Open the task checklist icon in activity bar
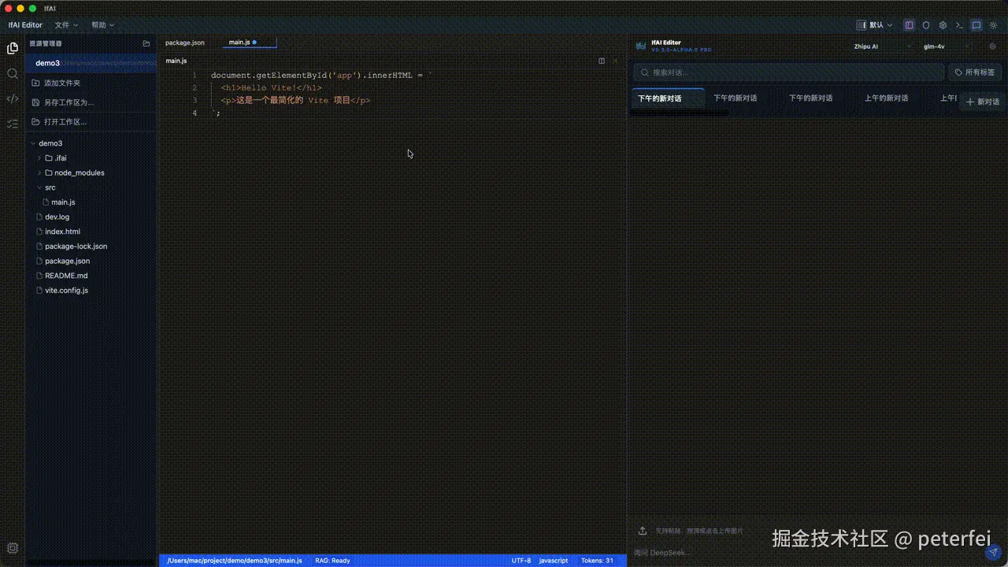 click(13, 124)
